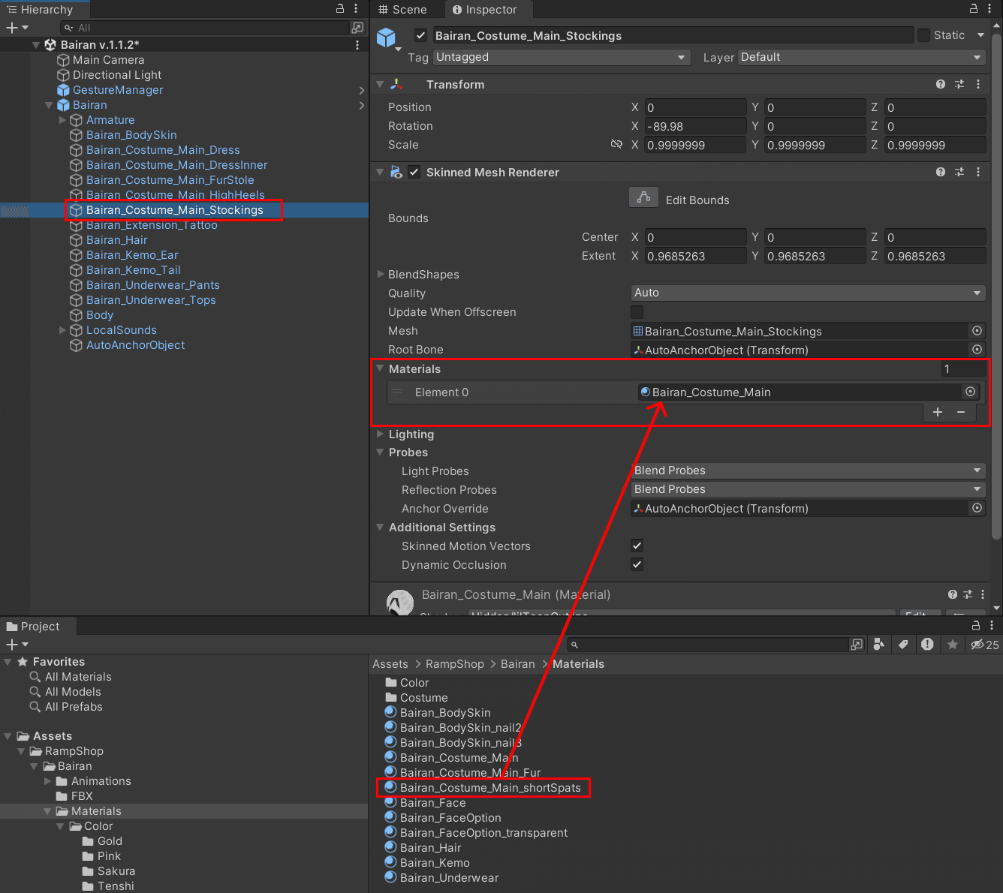Click Scale constrain proportions link icon
The width and height of the screenshot is (1003, 893).
click(616, 144)
